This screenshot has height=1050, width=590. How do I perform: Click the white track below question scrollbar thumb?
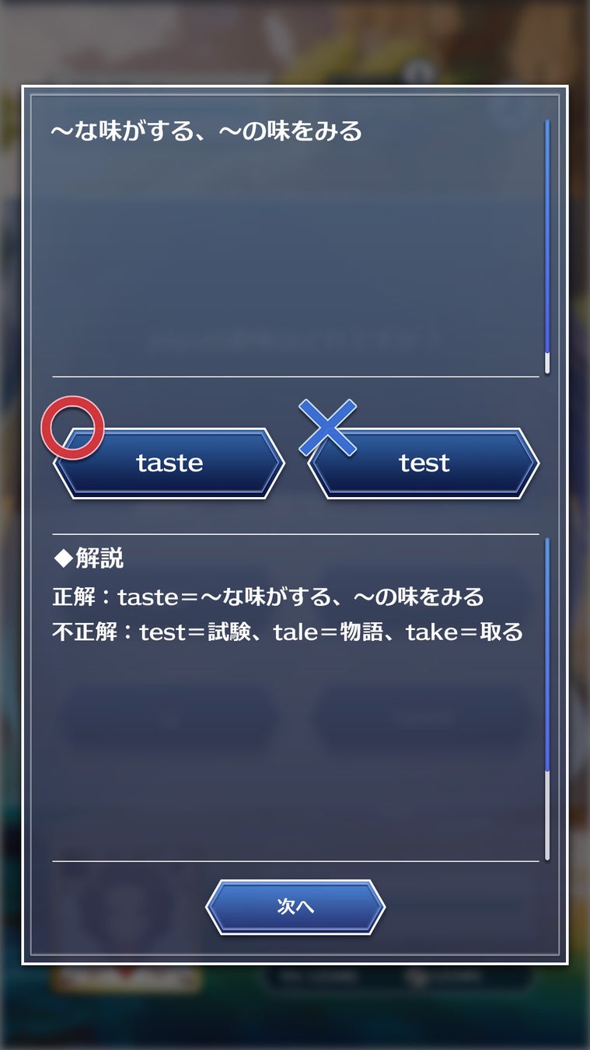[x=547, y=363]
